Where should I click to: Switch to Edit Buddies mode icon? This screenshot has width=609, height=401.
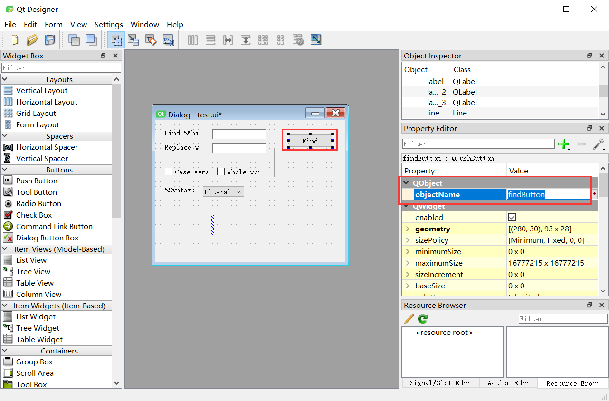coord(151,40)
